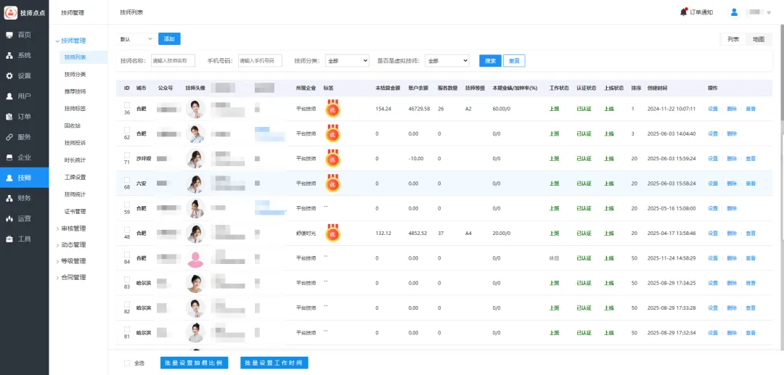784x375 pixels.
Task: Open the 工具 toolbox icon in sidebar
Action: pos(9,239)
